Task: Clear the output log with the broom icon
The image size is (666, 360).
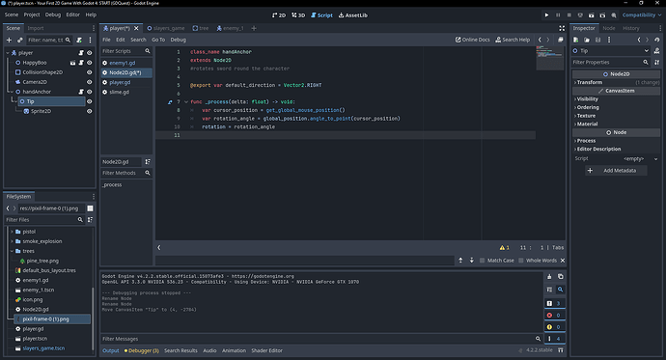Action: 549,276
